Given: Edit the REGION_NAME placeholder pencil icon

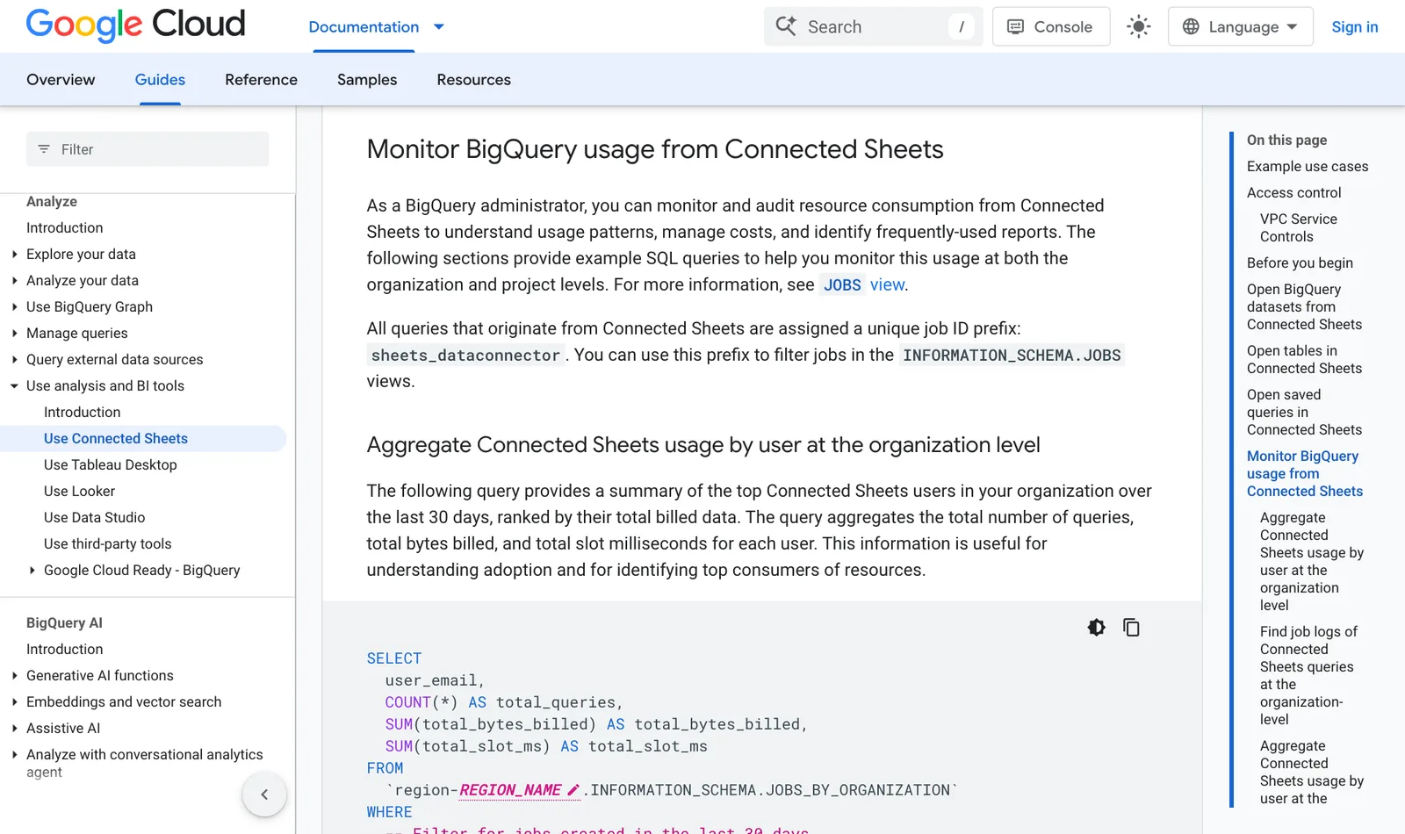Looking at the screenshot, I should (573, 790).
